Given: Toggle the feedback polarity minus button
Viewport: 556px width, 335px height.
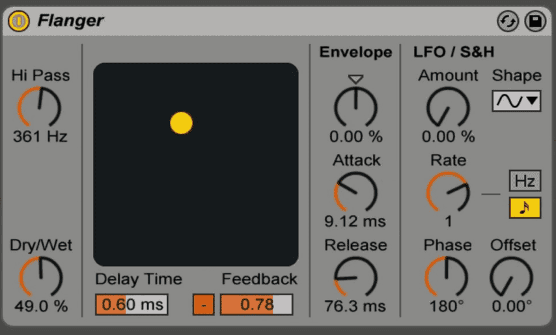Looking at the screenshot, I should tap(204, 304).
